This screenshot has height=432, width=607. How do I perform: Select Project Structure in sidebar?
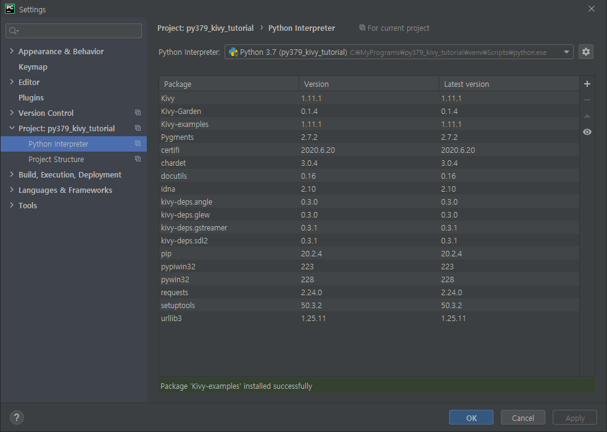[73, 160]
